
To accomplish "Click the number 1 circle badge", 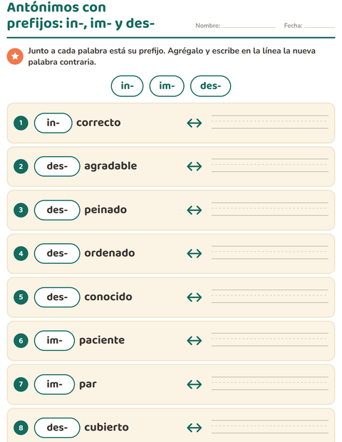I will pyautogui.click(x=21, y=123).
